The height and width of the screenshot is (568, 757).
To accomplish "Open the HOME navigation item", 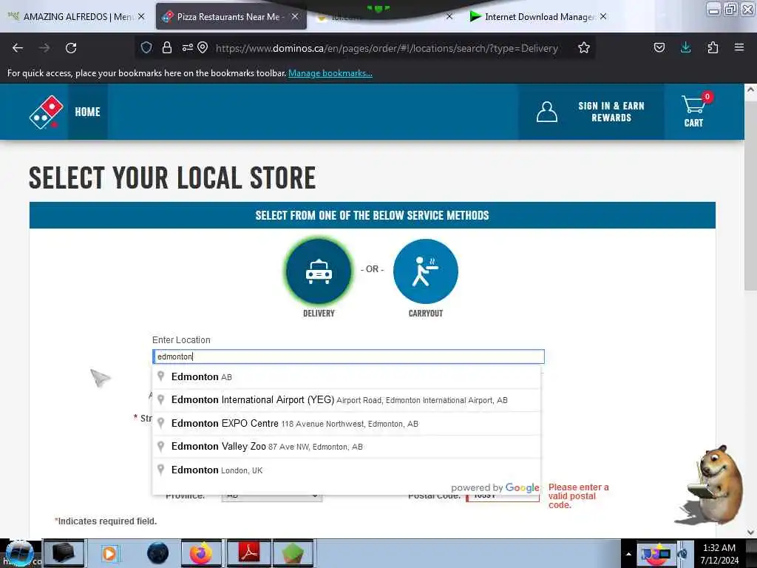I will pos(87,112).
